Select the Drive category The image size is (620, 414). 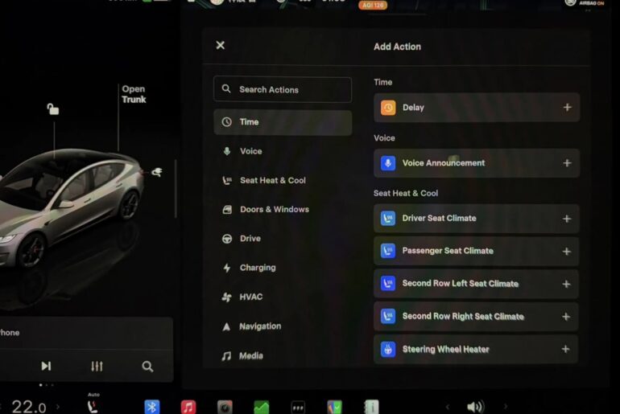[x=283, y=239]
